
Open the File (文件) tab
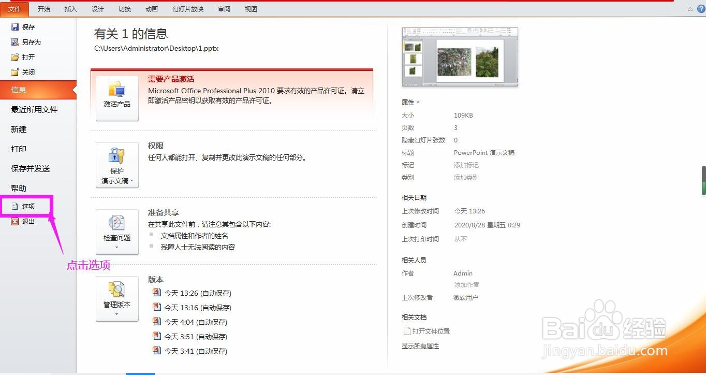tap(14, 9)
